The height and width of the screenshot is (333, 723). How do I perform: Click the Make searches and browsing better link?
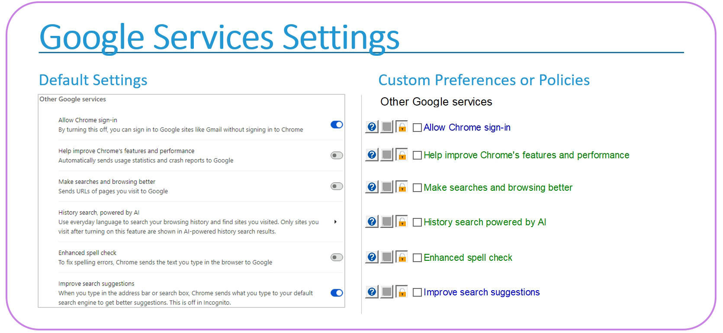pos(498,188)
